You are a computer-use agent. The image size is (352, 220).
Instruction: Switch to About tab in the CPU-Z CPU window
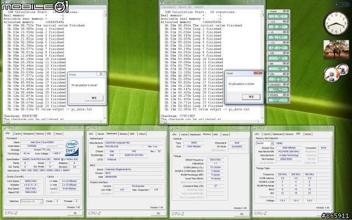click(59, 134)
